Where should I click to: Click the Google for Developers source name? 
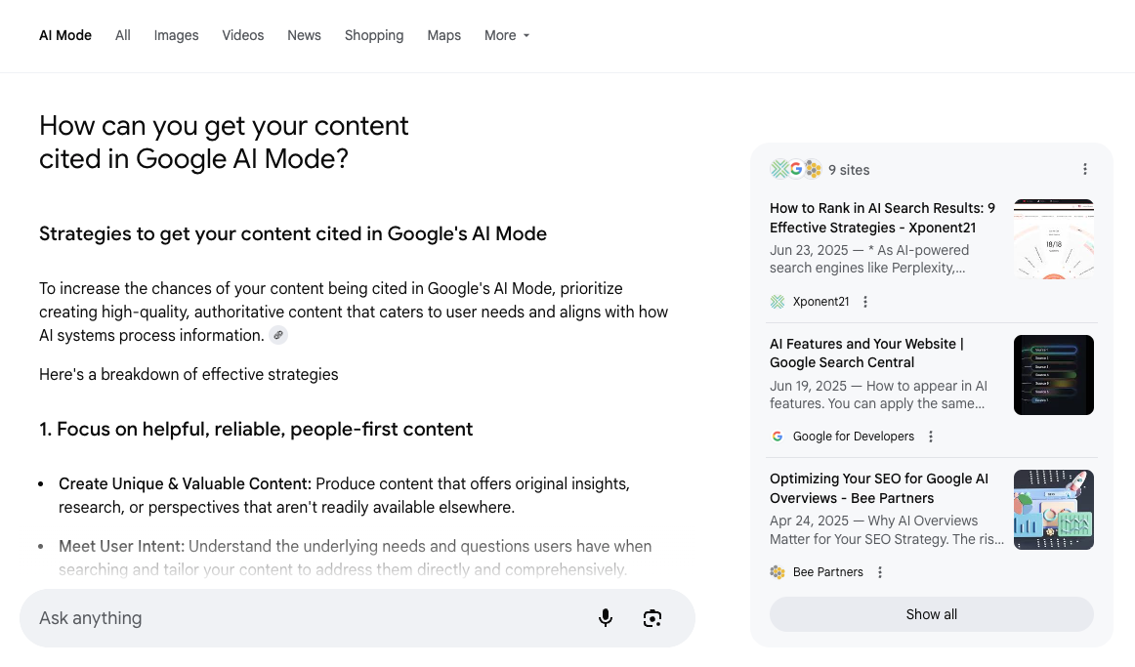(854, 437)
